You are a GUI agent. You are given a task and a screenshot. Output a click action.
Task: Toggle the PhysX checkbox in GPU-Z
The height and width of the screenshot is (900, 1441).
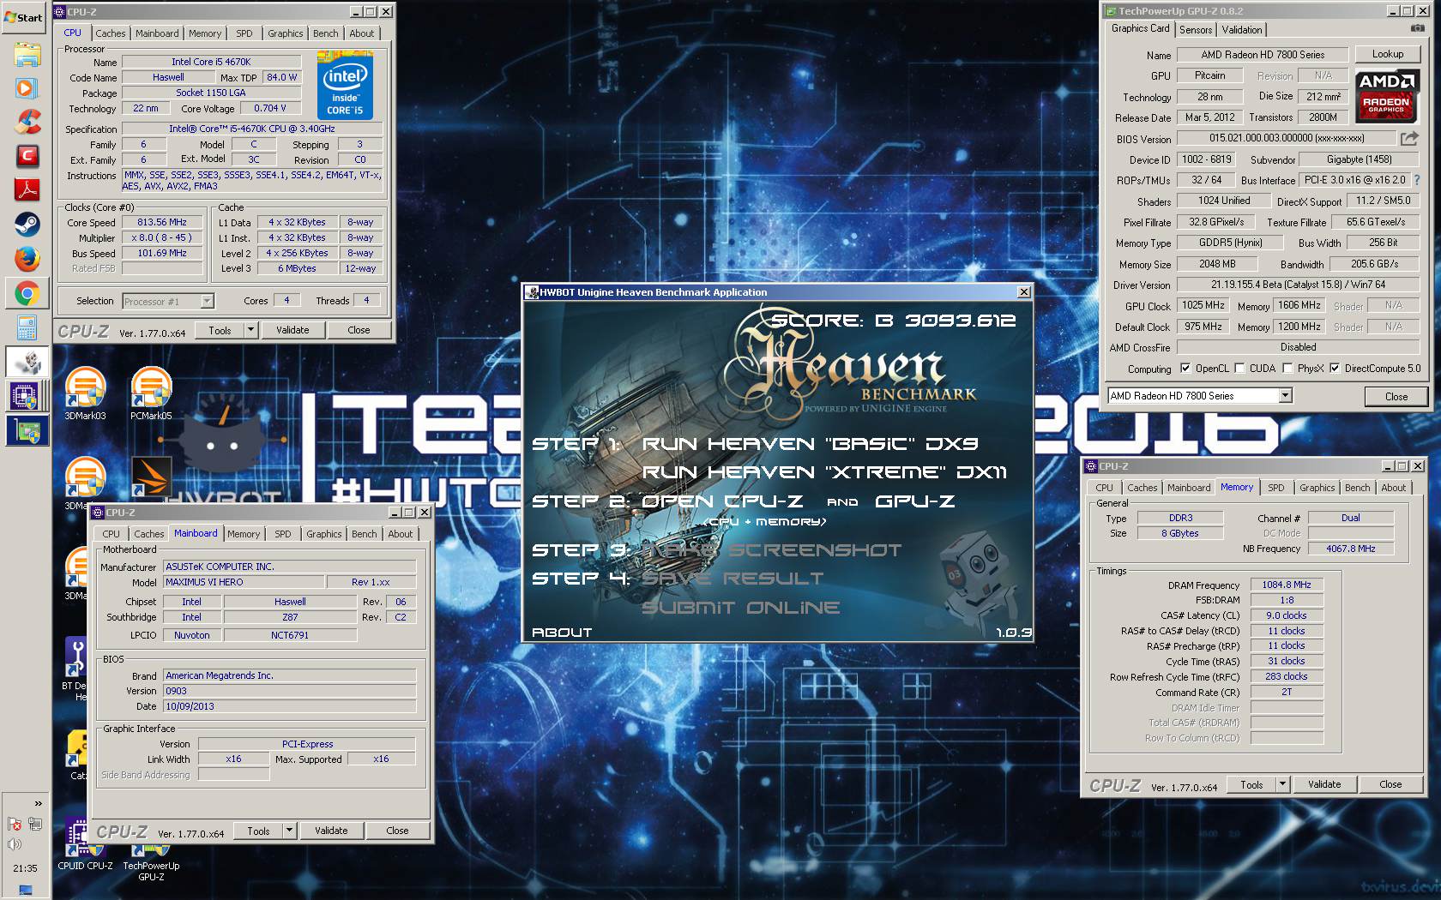(1287, 369)
